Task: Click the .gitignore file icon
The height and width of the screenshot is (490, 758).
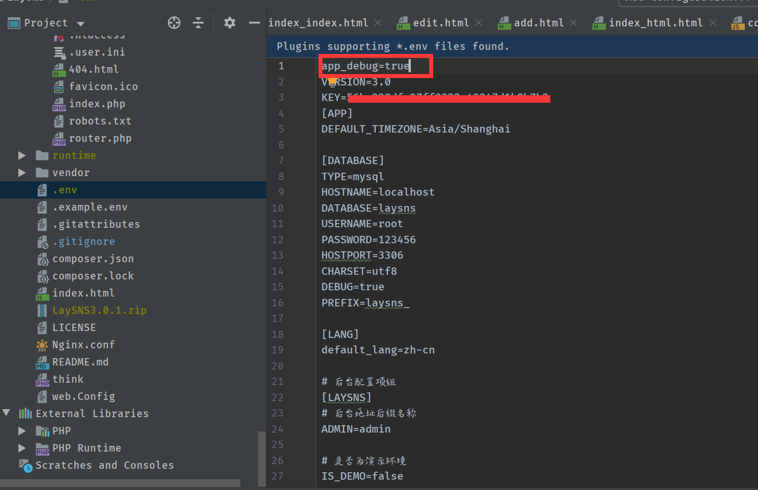Action: [x=42, y=242]
